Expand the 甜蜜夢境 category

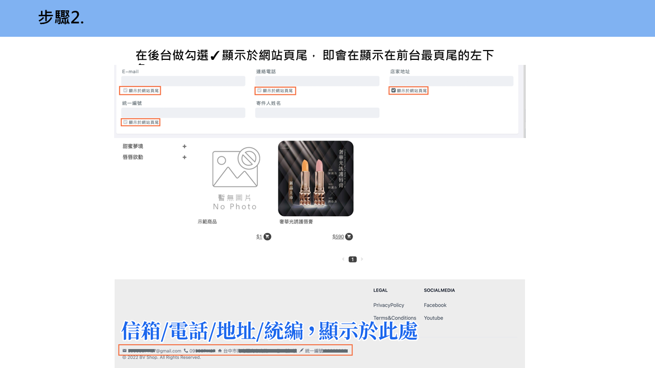click(x=185, y=146)
